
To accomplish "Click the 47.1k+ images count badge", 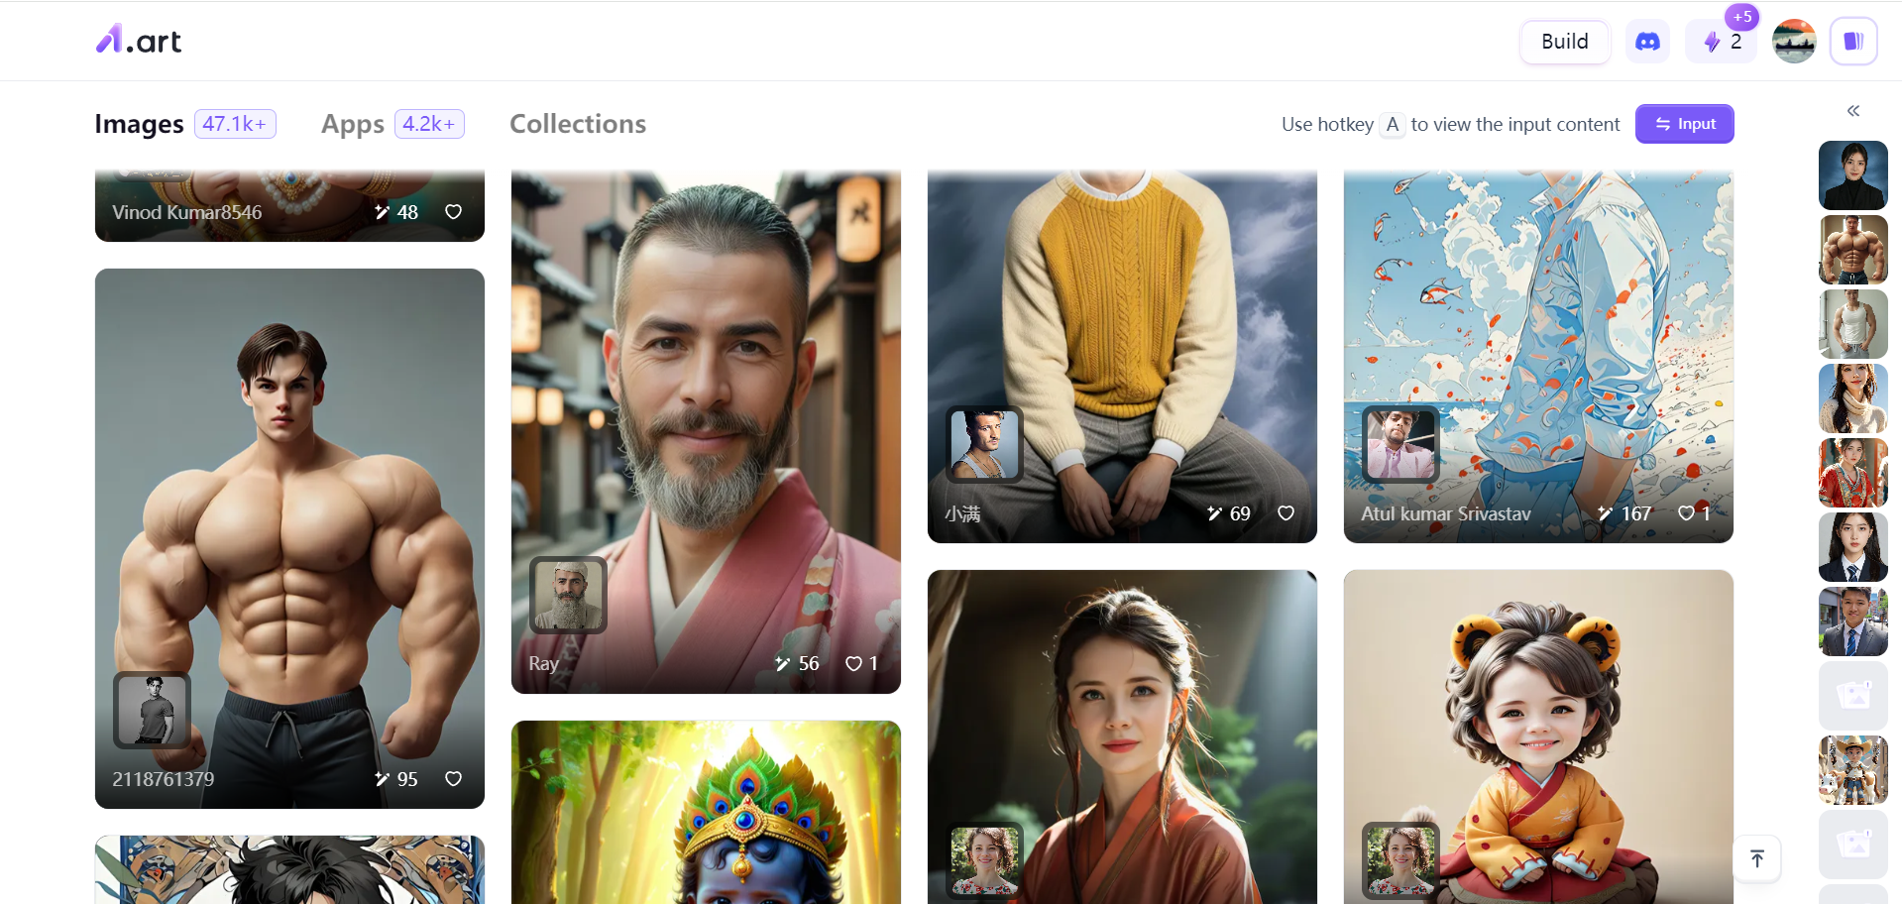I will click(x=235, y=124).
